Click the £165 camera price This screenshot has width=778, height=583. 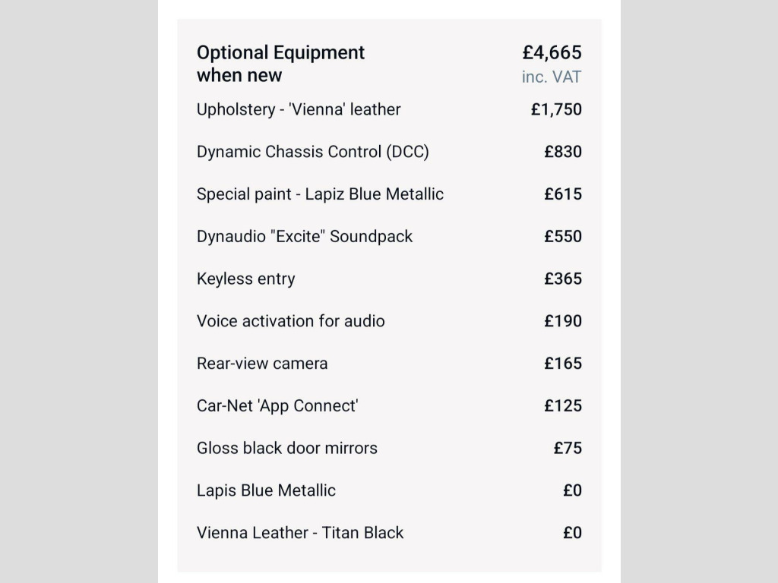pos(563,364)
